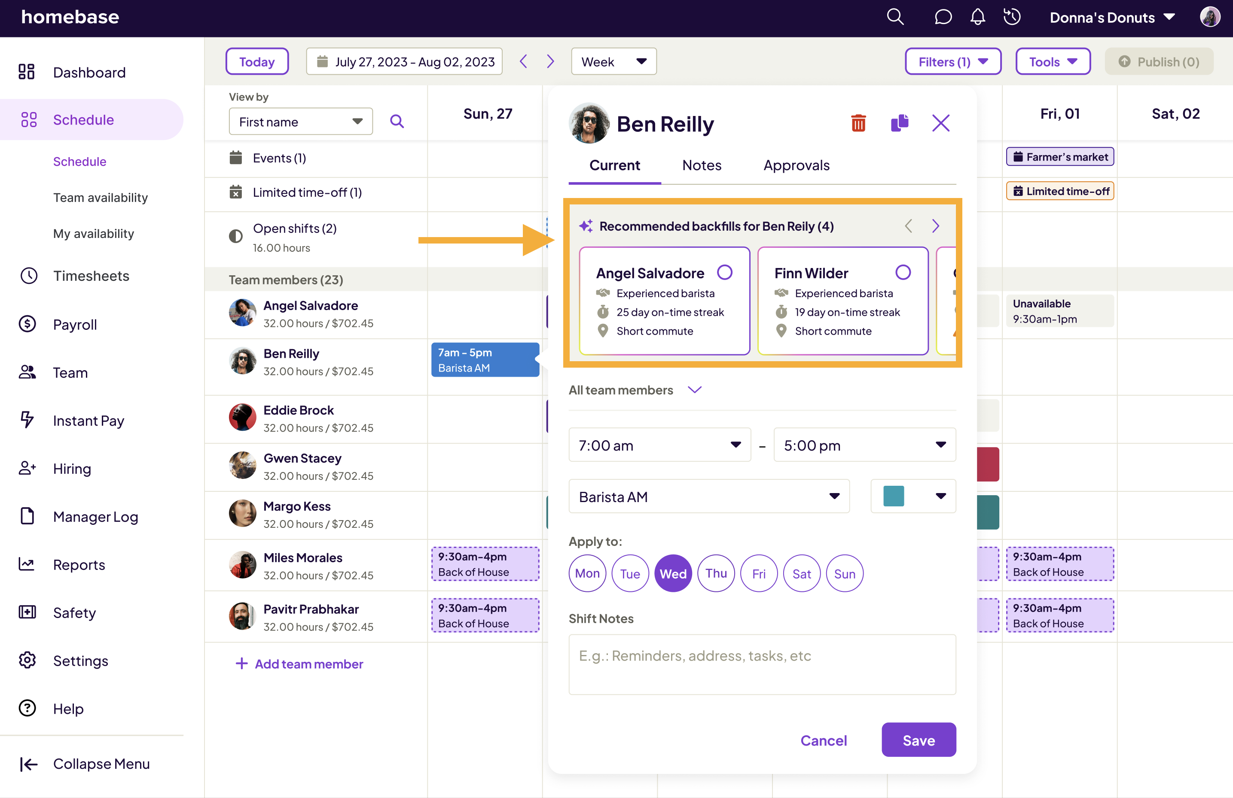The image size is (1233, 798).
Task: Open the history clock icon
Action: tap(1012, 17)
